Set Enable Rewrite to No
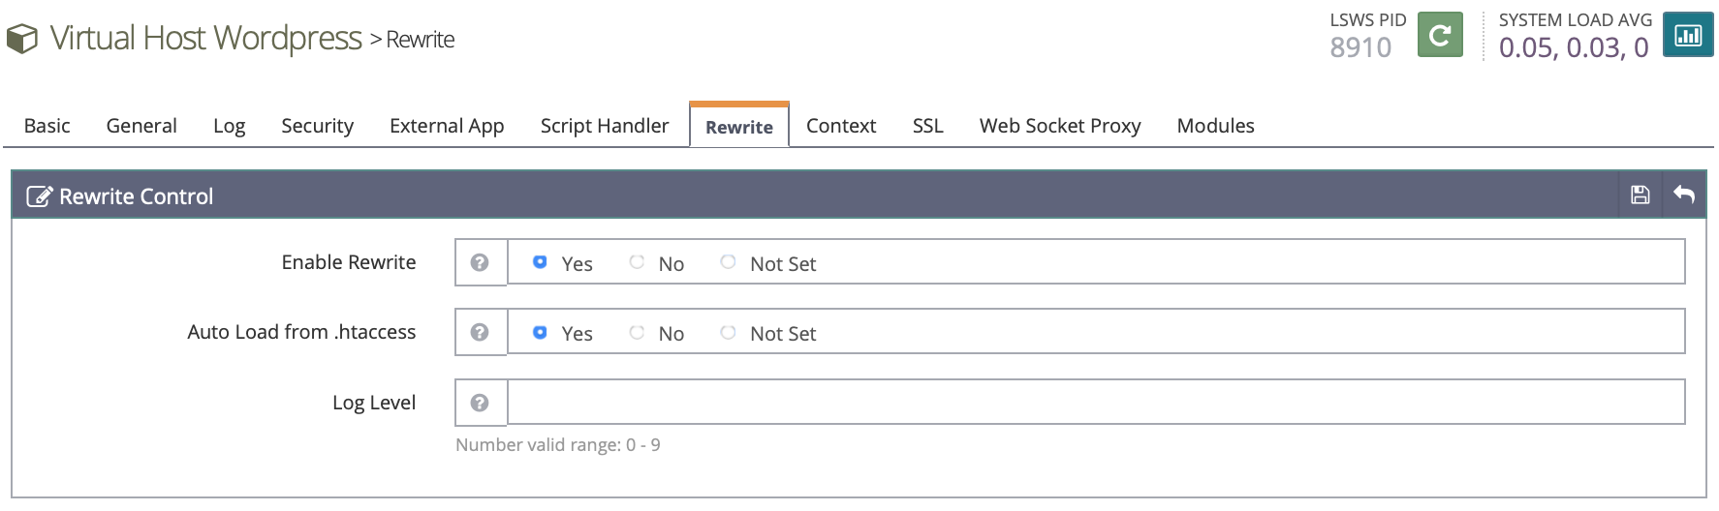The width and height of the screenshot is (1719, 511). pyautogui.click(x=637, y=262)
